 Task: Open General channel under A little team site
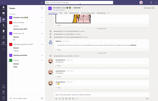tap(16, 37)
